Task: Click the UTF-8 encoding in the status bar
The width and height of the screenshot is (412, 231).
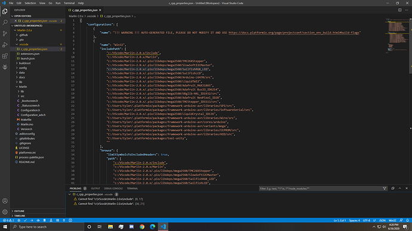Action: tap(367, 220)
